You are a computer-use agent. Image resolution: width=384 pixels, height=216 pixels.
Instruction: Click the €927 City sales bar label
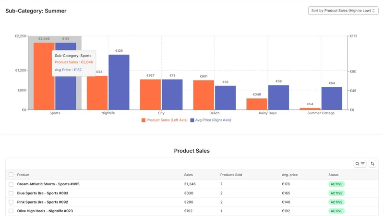[x=150, y=75]
